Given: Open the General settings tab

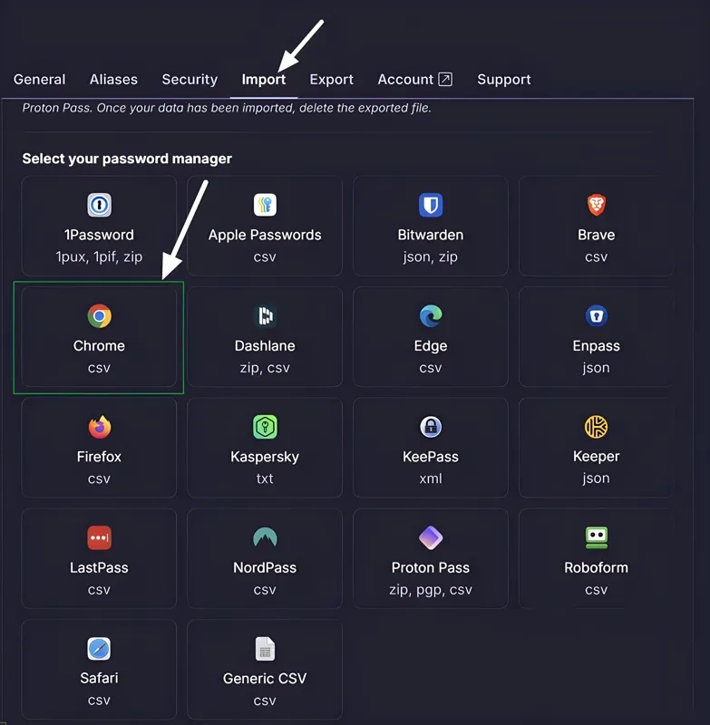Looking at the screenshot, I should [x=39, y=80].
